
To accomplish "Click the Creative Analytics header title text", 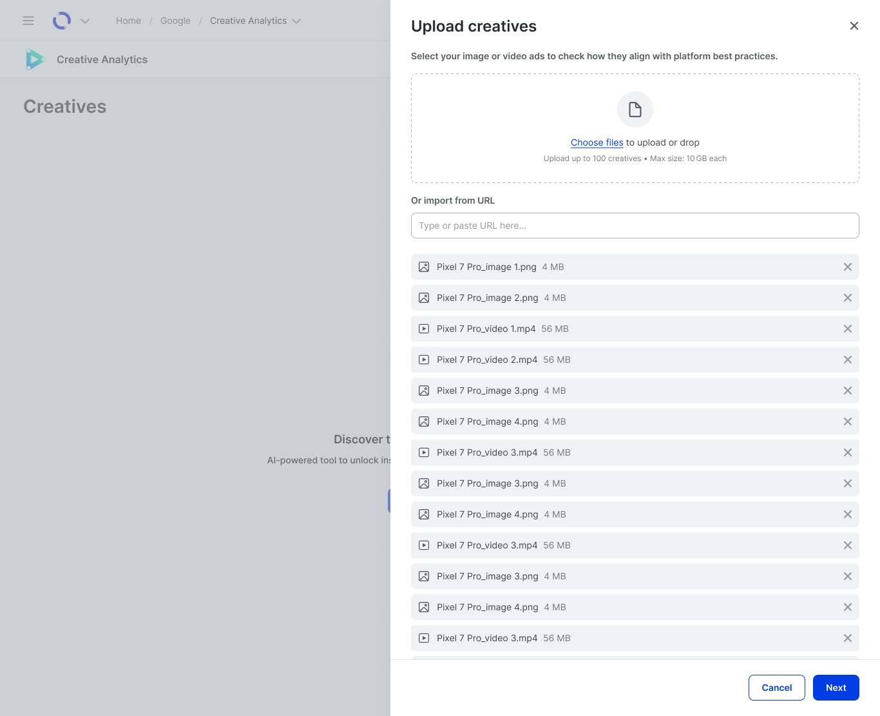I will [102, 59].
